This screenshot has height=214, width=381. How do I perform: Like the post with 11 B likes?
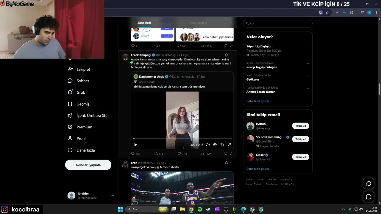click(x=182, y=154)
